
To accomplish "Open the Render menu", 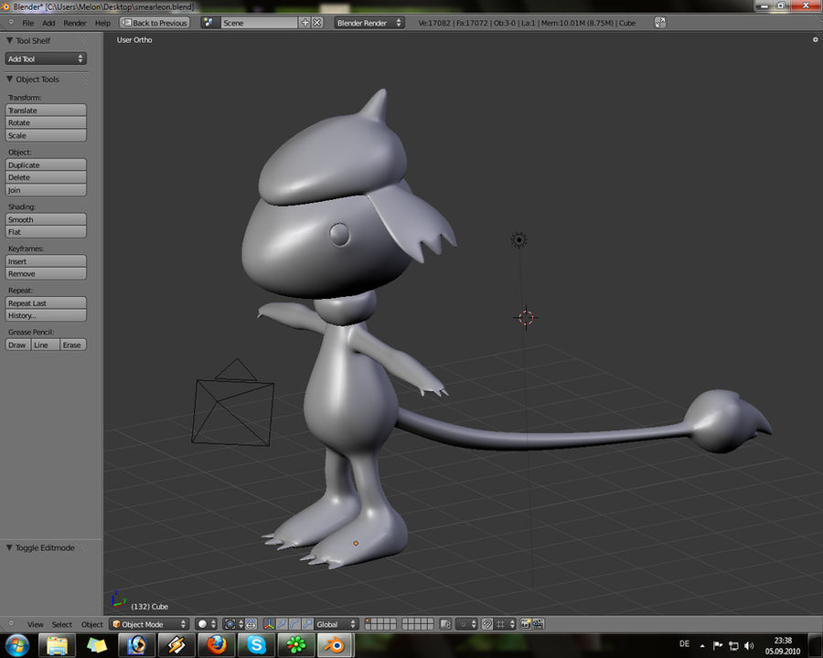I will point(75,23).
